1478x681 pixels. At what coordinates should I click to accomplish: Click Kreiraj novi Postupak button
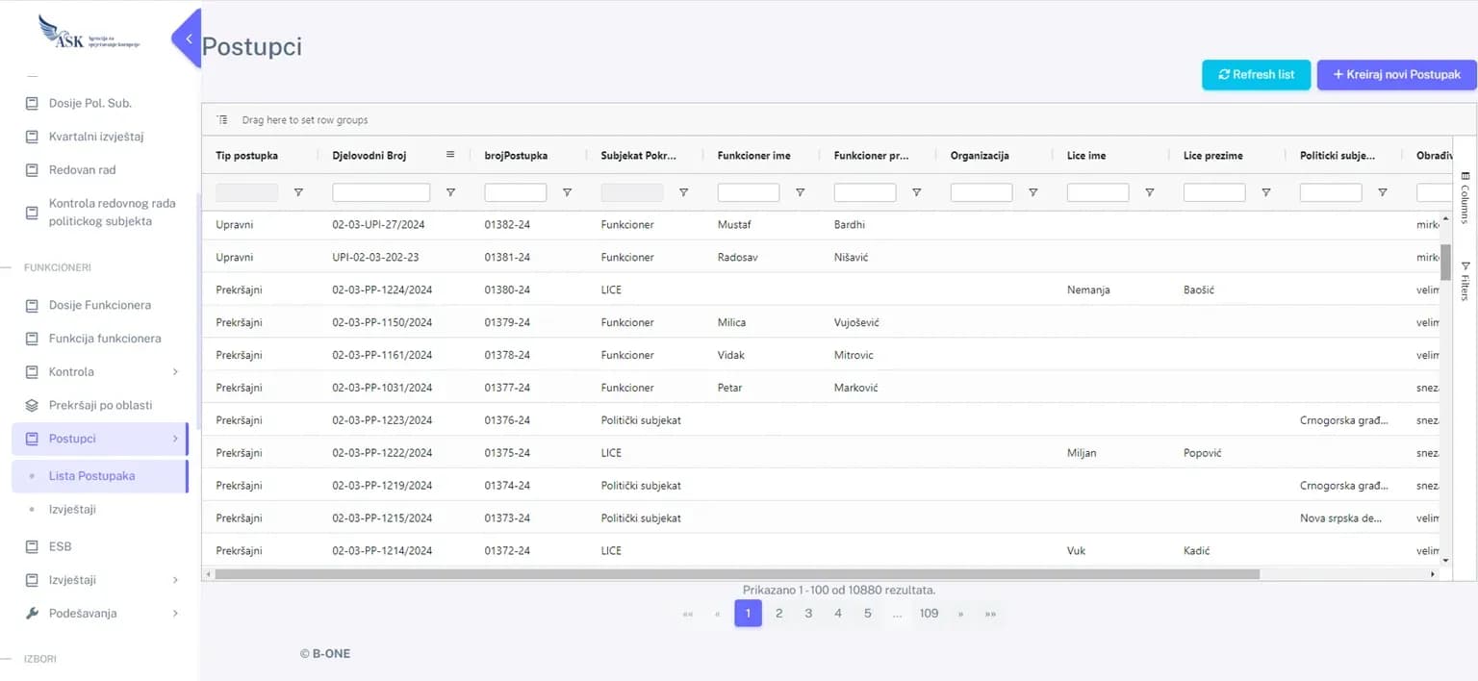pos(1396,74)
